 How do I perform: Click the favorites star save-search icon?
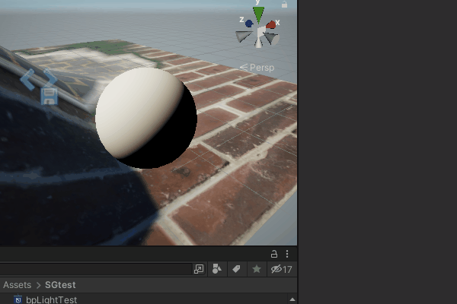257,269
